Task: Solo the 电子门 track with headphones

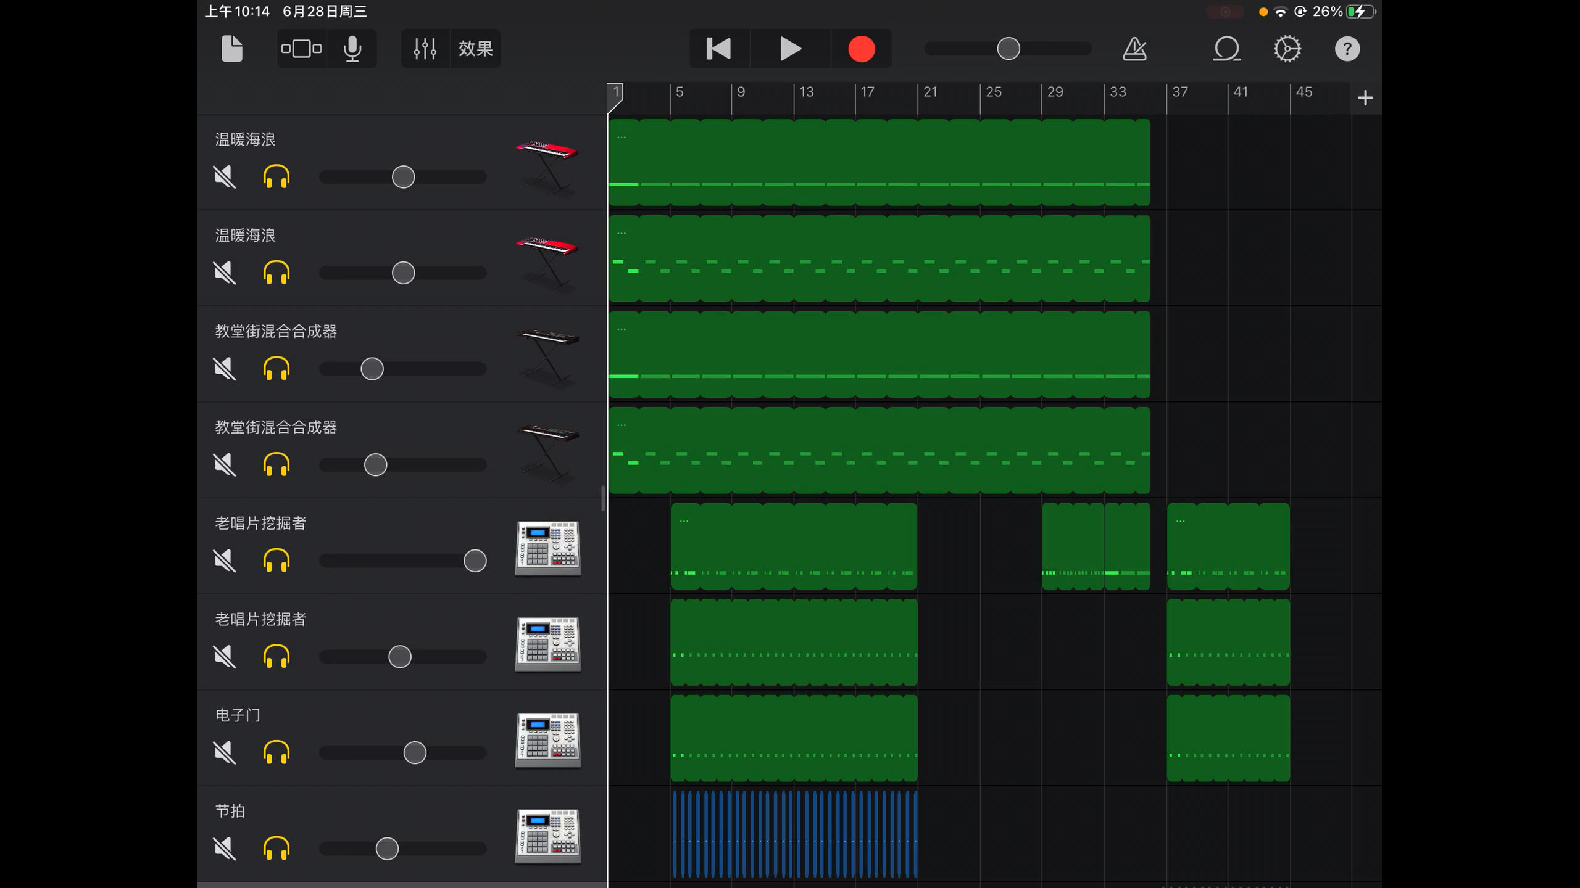Action: [276, 752]
